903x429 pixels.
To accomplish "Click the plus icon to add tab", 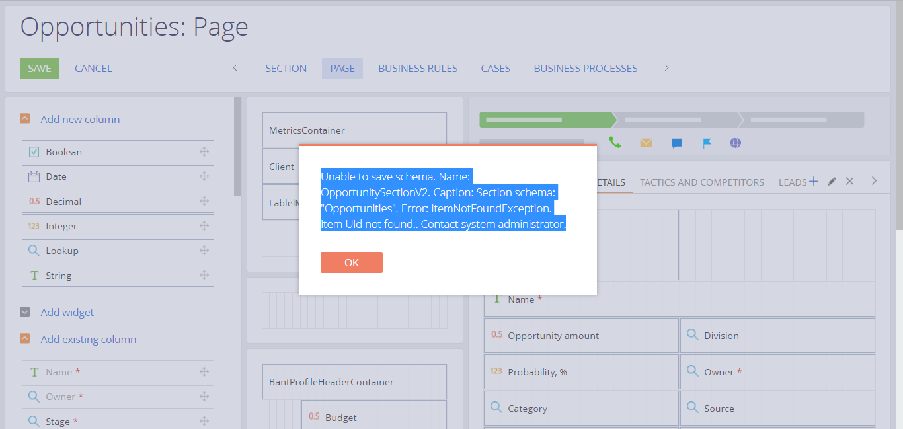I will click(814, 181).
